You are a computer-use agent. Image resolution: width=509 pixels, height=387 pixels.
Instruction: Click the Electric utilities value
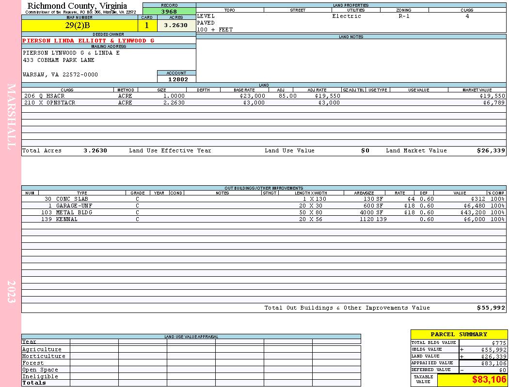[347, 16]
